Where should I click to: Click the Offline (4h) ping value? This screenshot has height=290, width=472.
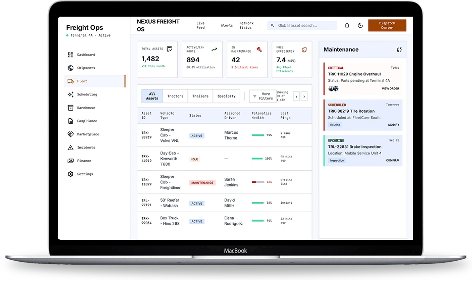point(286,182)
